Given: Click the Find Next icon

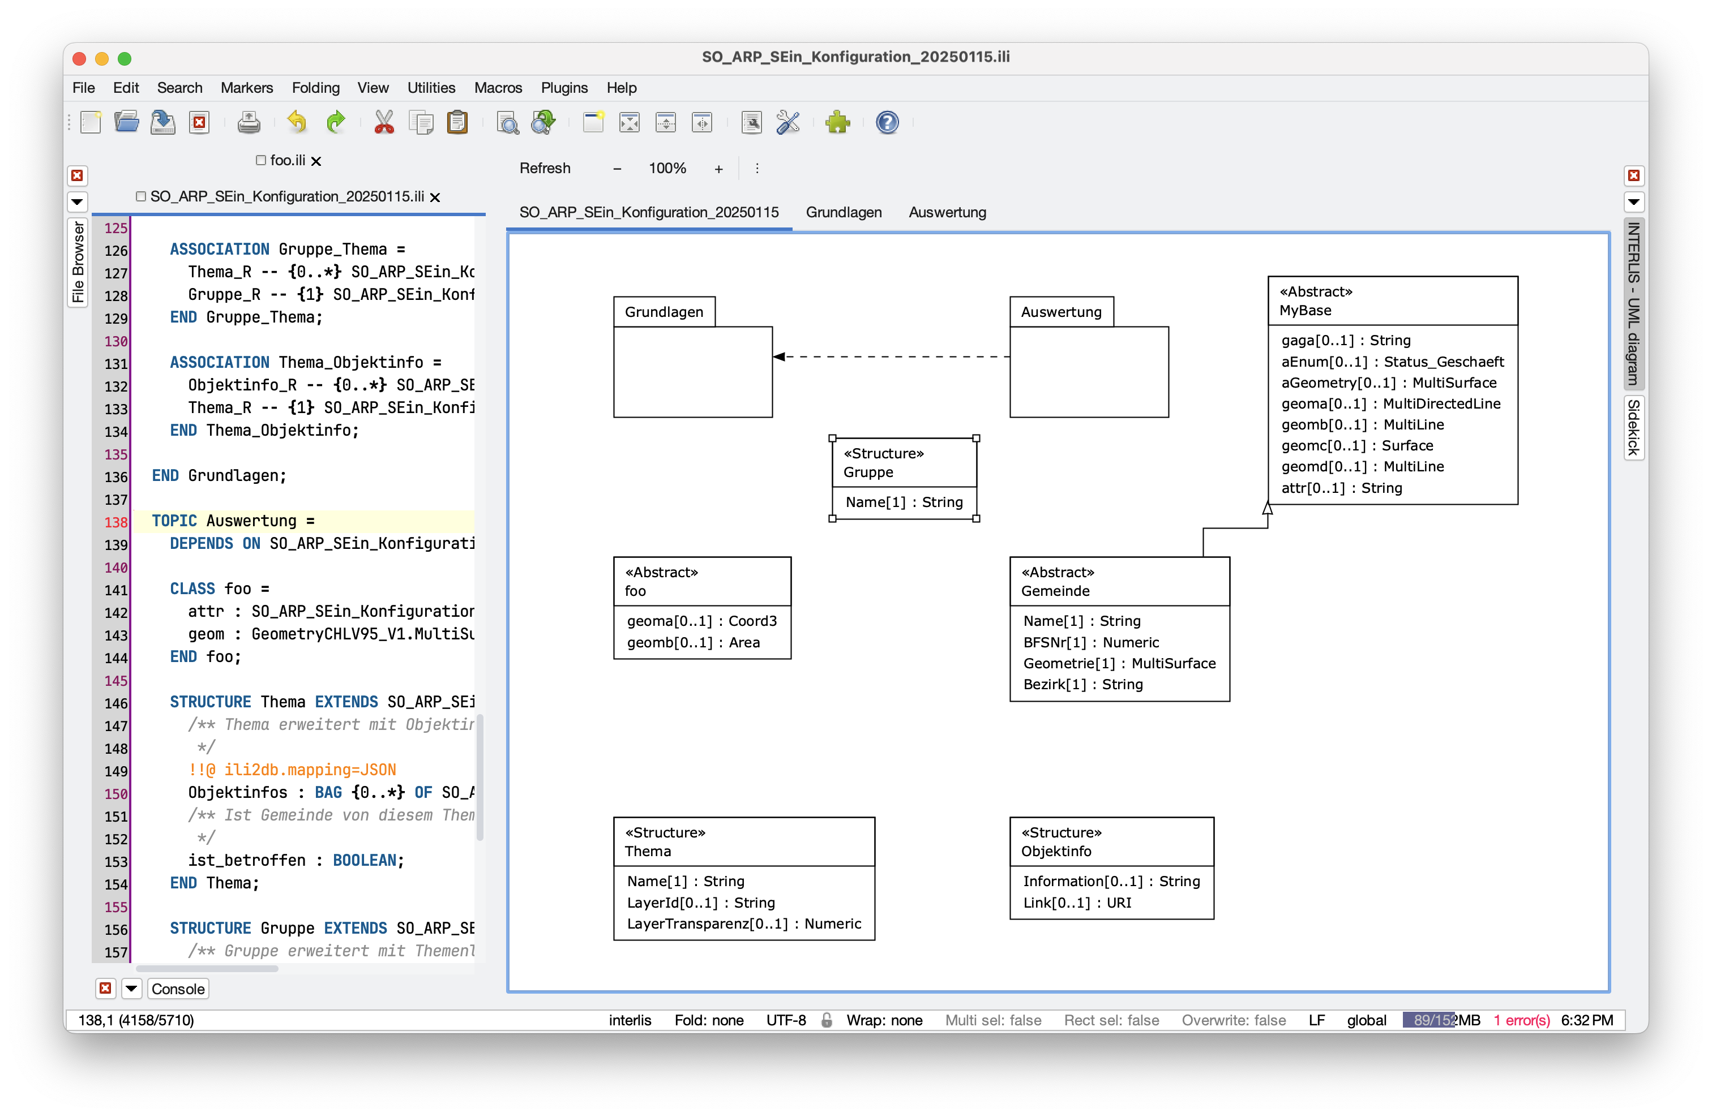Looking at the screenshot, I should (544, 122).
